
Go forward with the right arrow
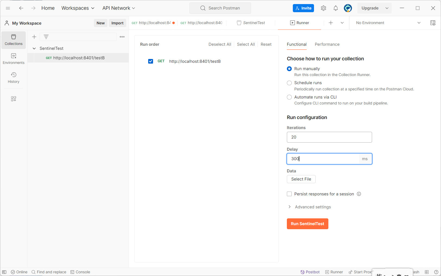[33, 8]
